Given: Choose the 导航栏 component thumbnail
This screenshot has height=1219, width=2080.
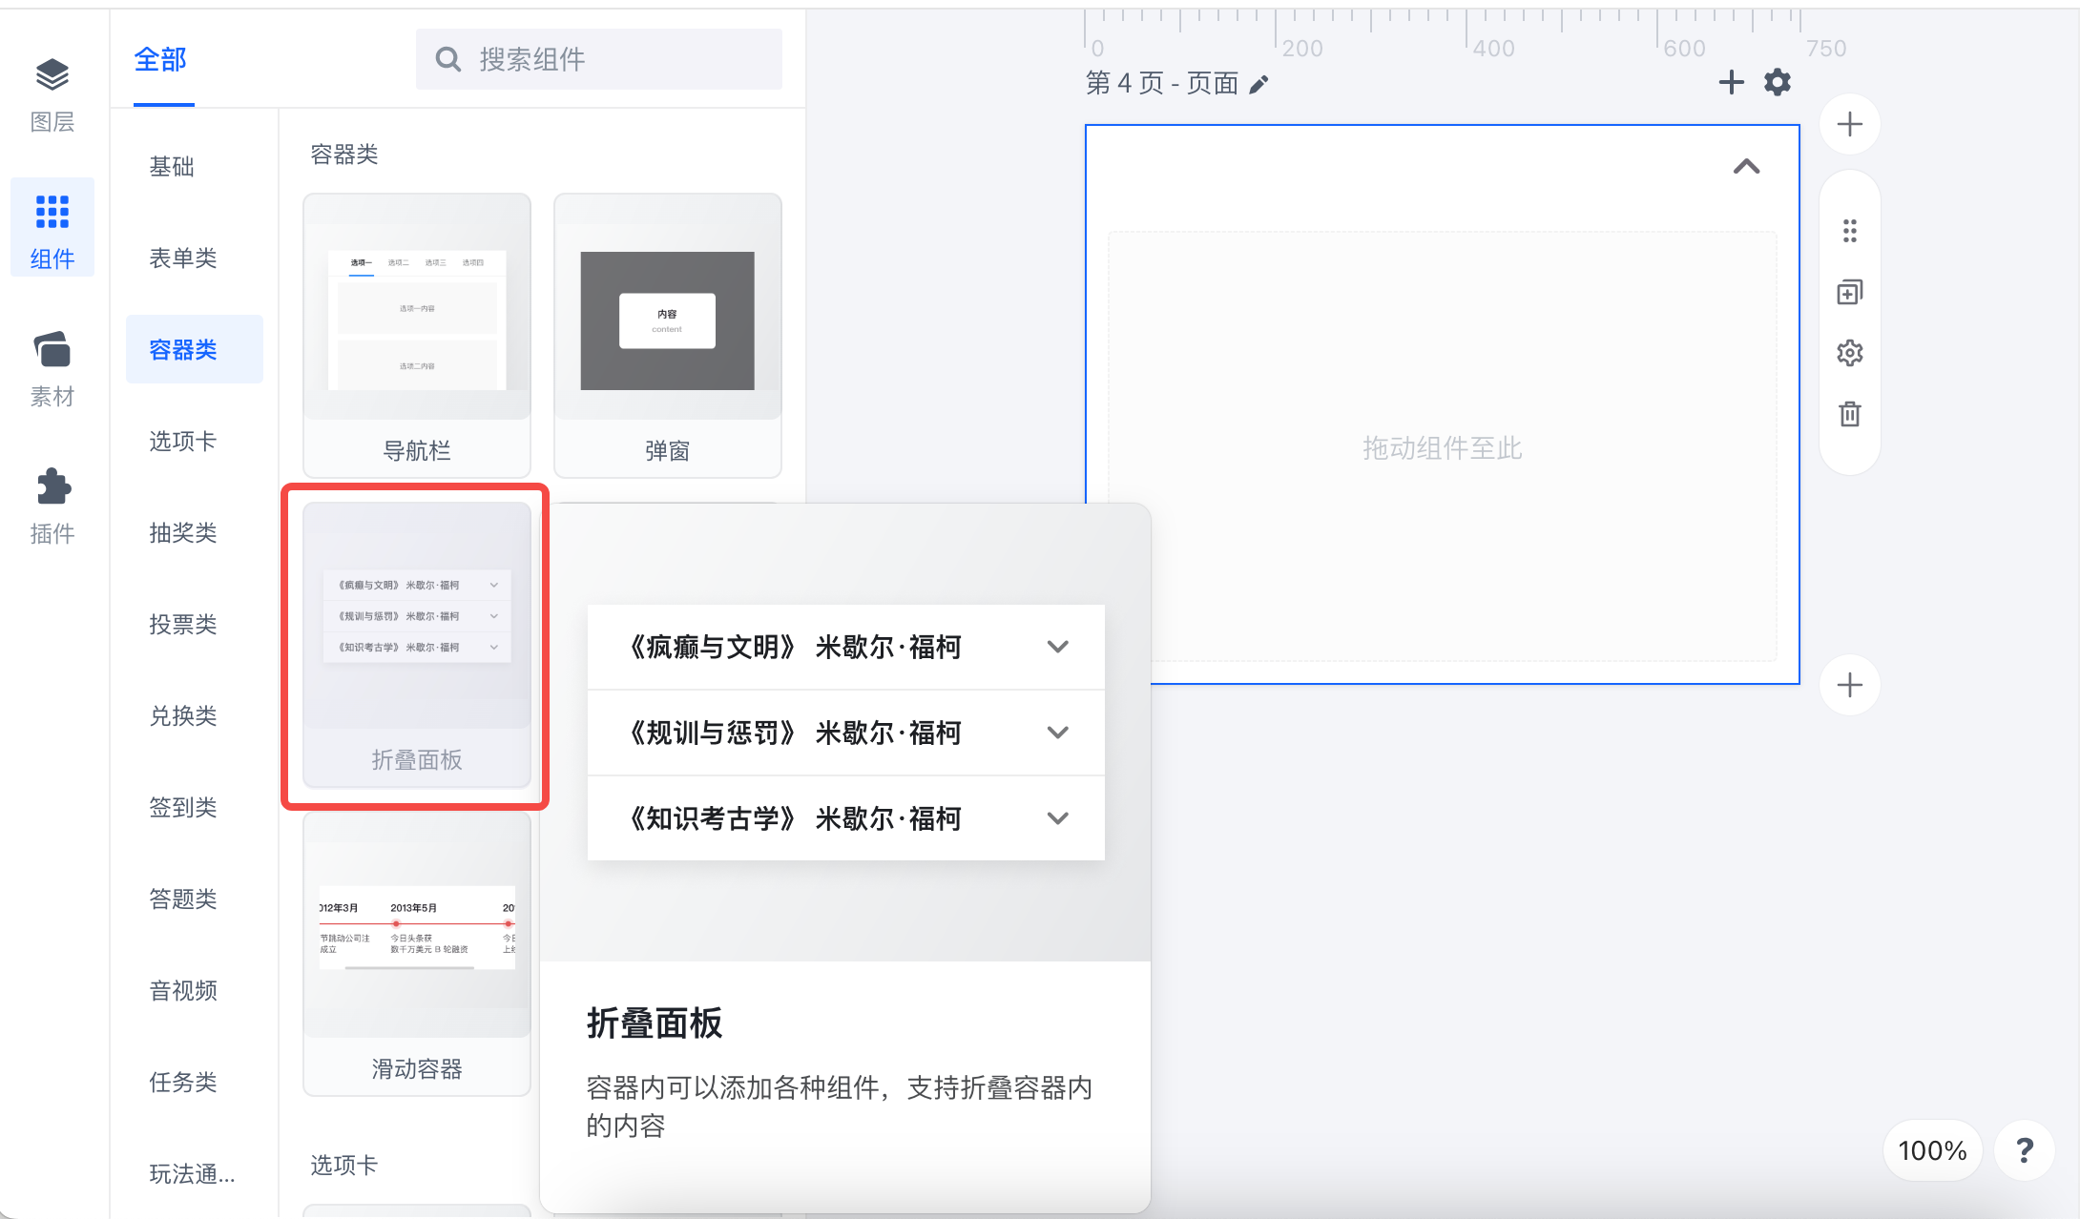Looking at the screenshot, I should [417, 335].
